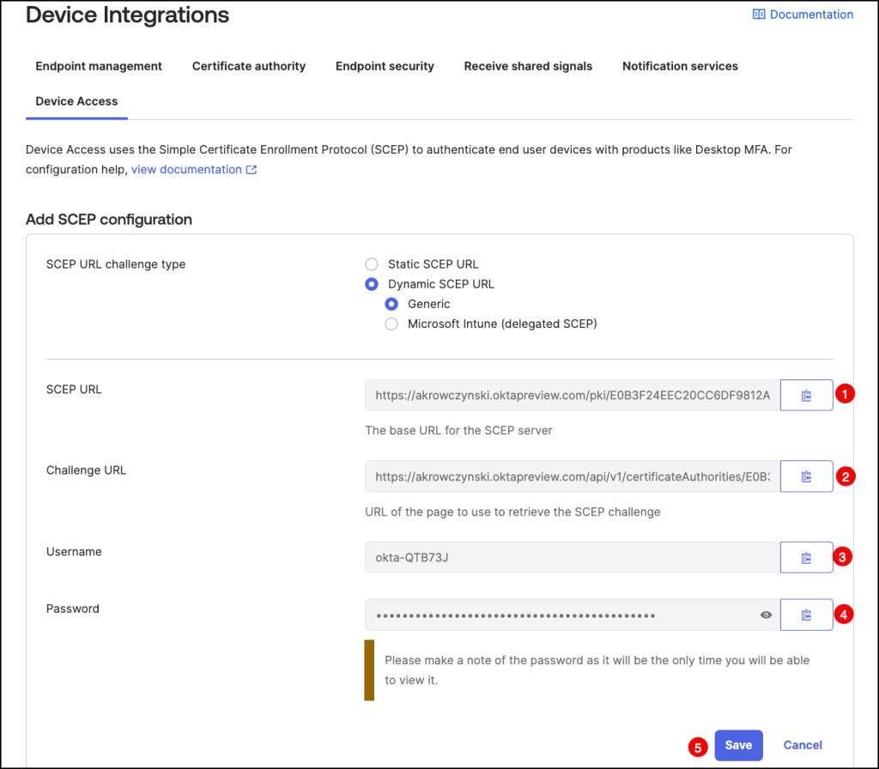The image size is (879, 769).
Task: Choose Microsoft Intune (delegated SCEP) option
Action: tap(391, 324)
